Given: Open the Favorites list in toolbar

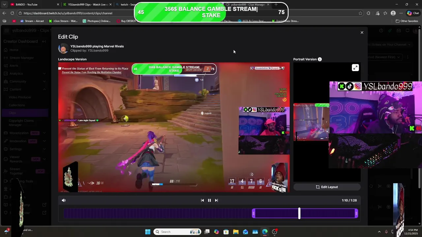Looking at the screenshot, I should (x=385, y=13).
